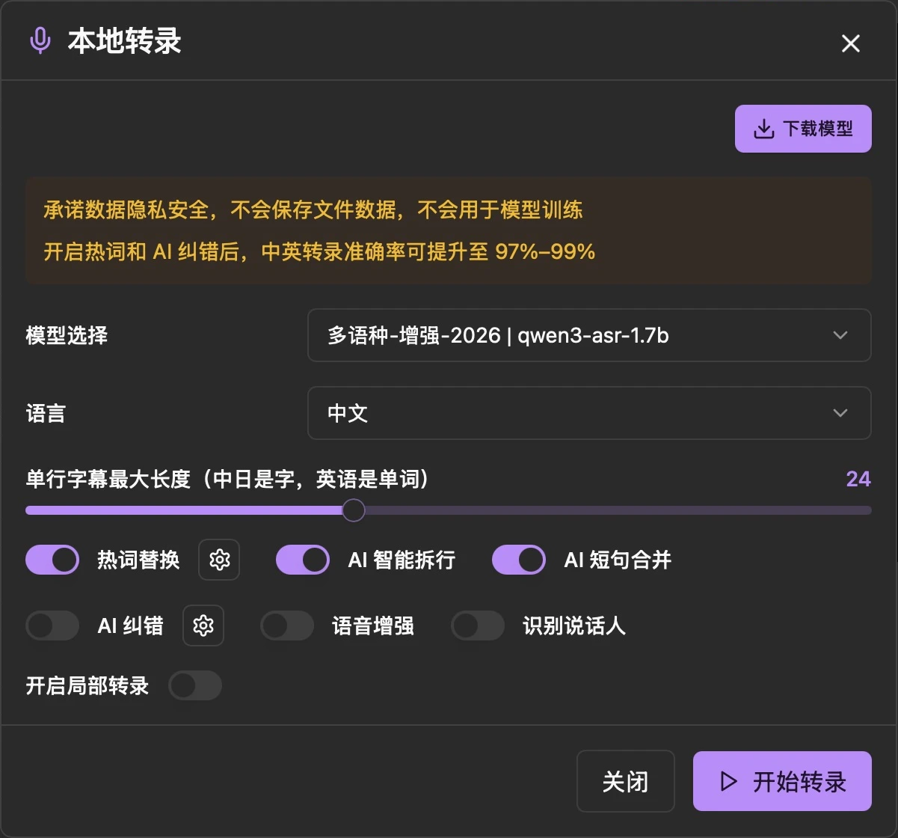This screenshot has width=898, height=838.
Task: Open the settings gear next to AI 纠错
Action: [x=203, y=626]
